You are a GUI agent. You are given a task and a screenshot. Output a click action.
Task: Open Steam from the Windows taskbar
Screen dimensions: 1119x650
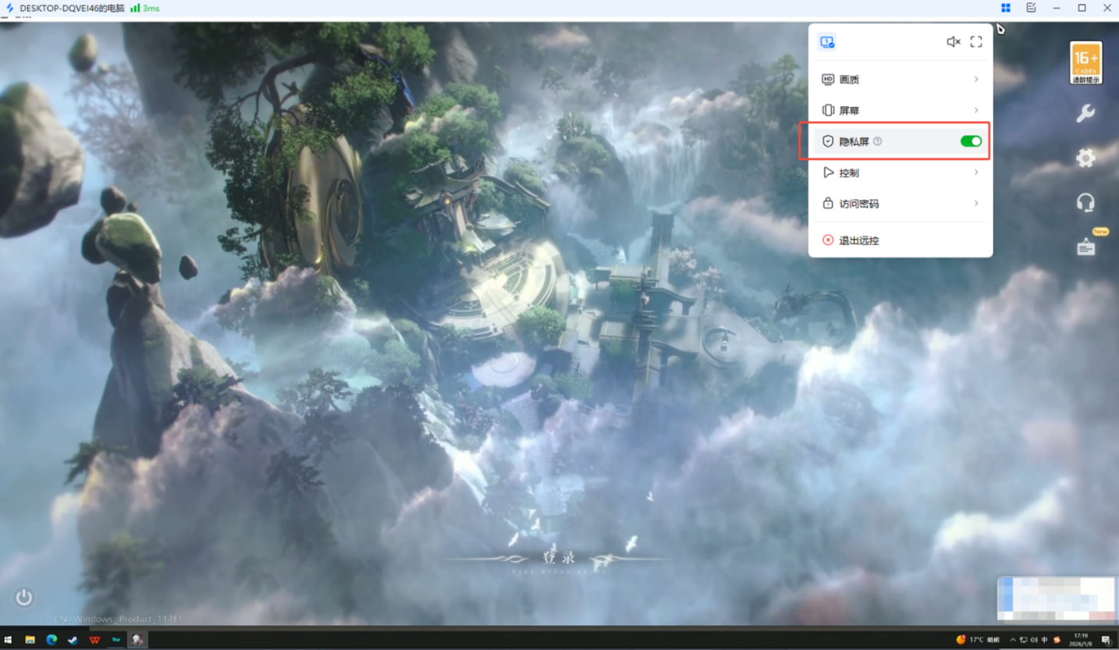(73, 640)
